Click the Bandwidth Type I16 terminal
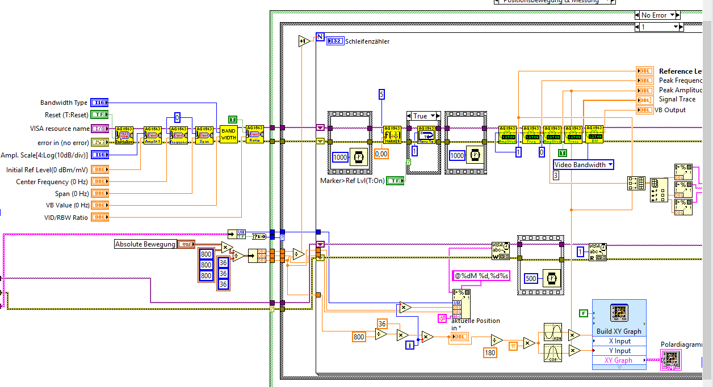The image size is (713, 387). (99, 103)
